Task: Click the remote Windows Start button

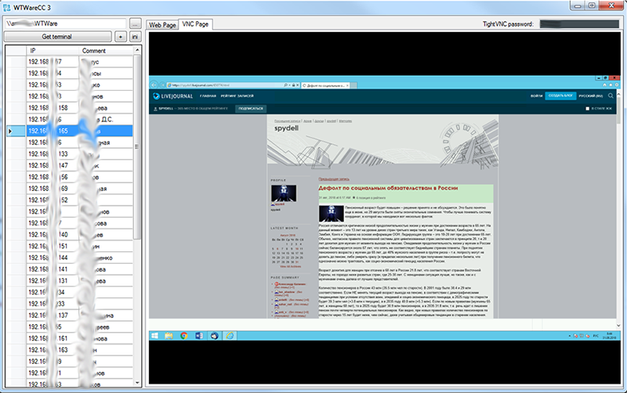Action: pyautogui.click(x=156, y=334)
